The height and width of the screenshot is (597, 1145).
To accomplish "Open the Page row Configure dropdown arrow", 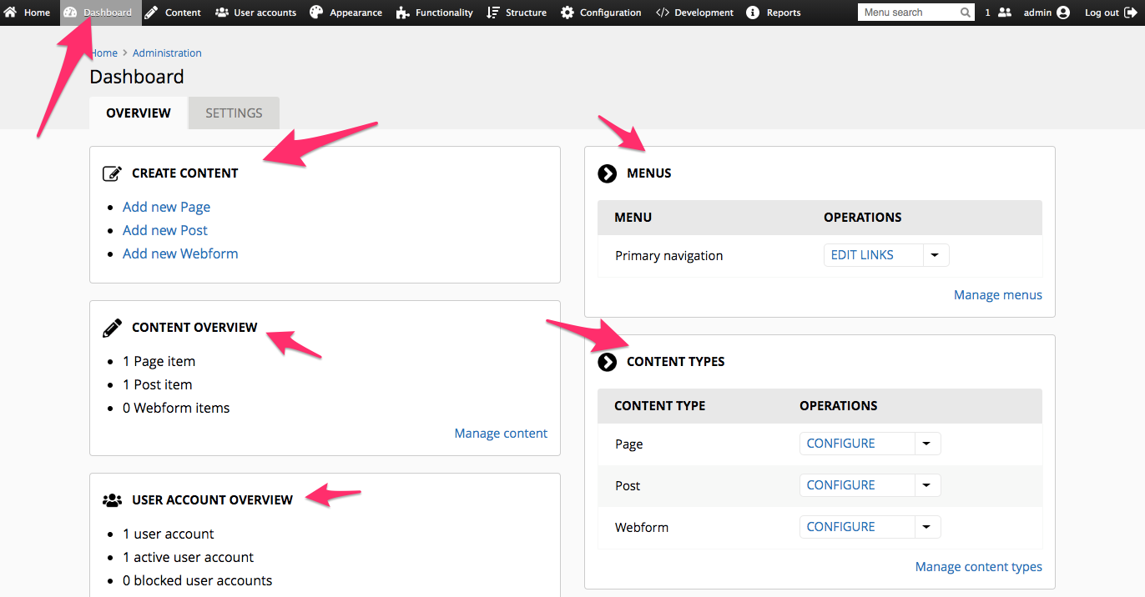I will 927,444.
